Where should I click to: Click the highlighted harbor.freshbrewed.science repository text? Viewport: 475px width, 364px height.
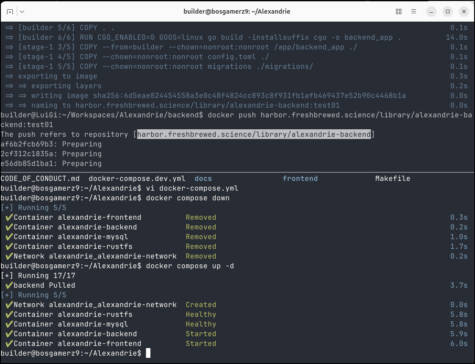(254, 135)
